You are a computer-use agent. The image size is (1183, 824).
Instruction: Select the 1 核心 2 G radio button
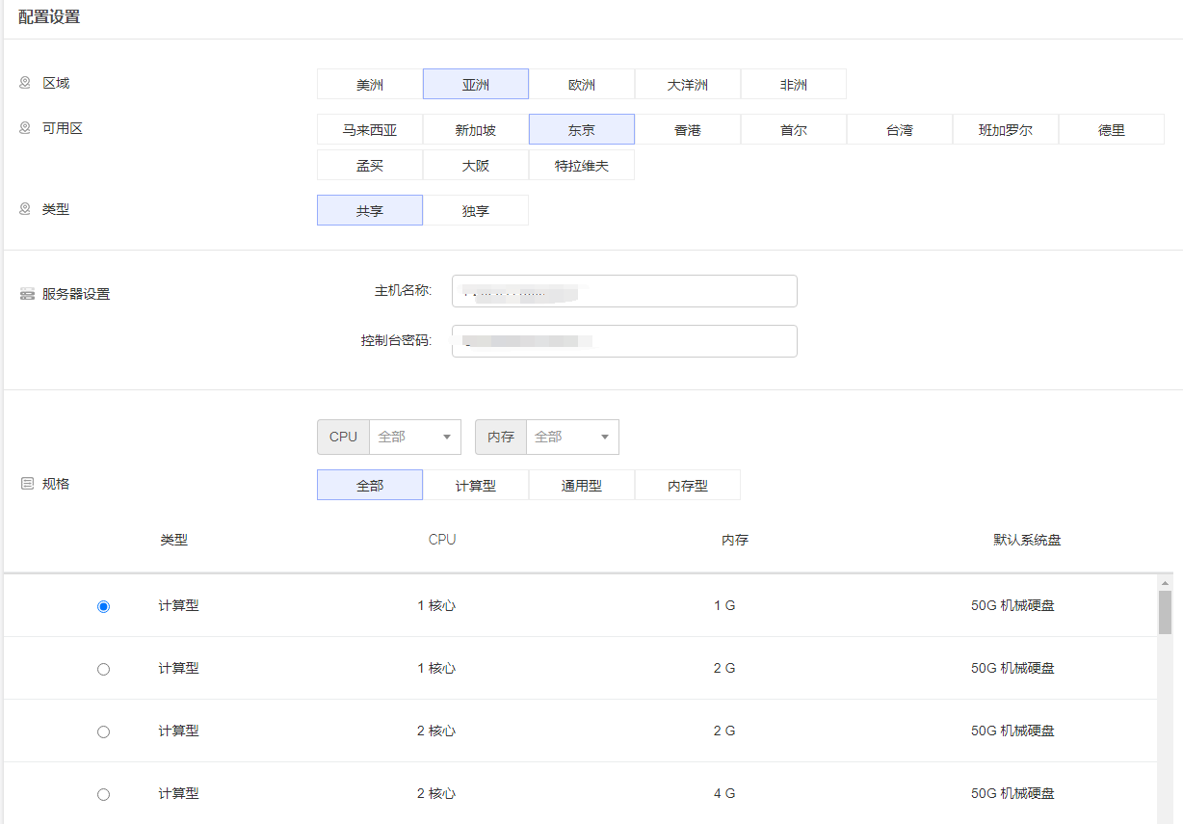tap(104, 669)
